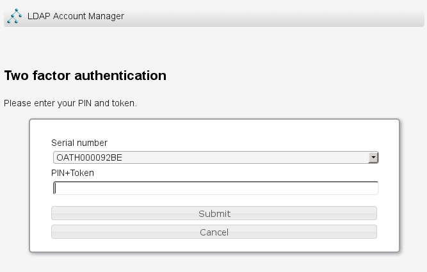Submit the PIN and token for verification

(x=214, y=214)
